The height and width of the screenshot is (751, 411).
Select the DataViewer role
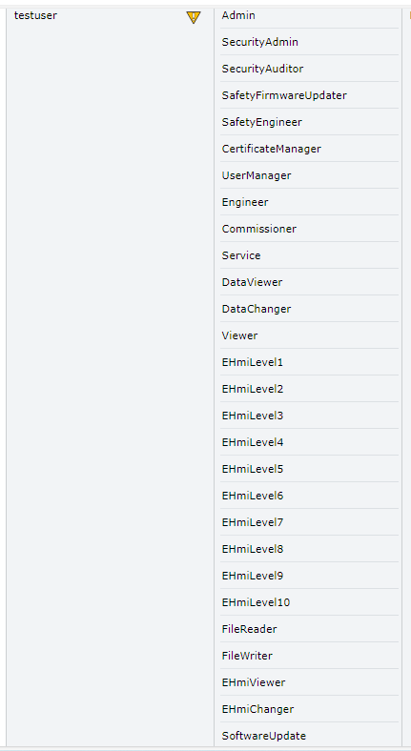coord(252,282)
